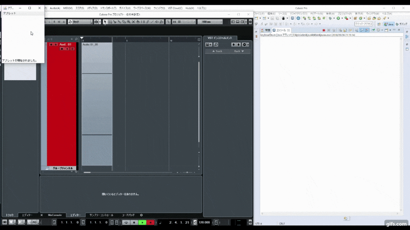This screenshot has width=410, height=230.
Task: Click Find Instruments magnifier in VST panel
Action: (216, 45)
